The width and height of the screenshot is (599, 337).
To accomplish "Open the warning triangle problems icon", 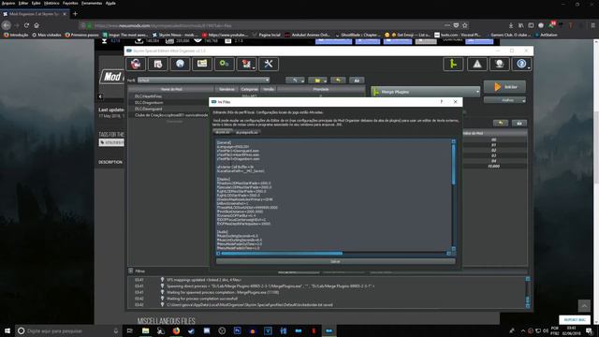I will (x=477, y=64).
